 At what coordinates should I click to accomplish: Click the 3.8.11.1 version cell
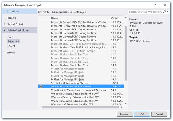(115, 83)
